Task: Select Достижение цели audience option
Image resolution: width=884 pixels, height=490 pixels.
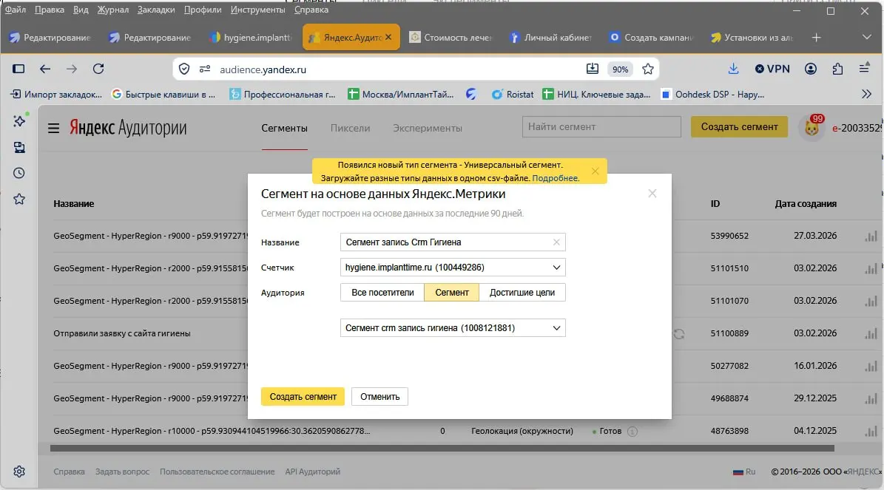Action: tap(522, 293)
